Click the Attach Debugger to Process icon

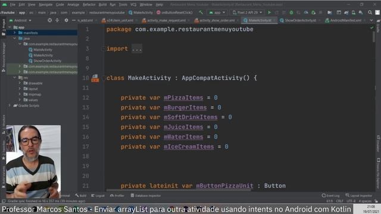point(314,12)
